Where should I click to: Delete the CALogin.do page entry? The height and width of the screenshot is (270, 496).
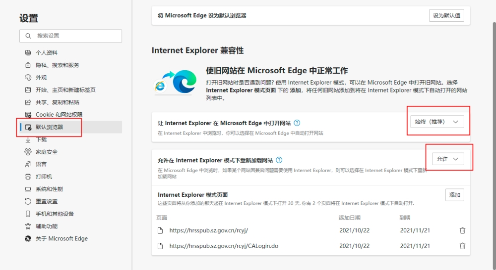click(462, 246)
